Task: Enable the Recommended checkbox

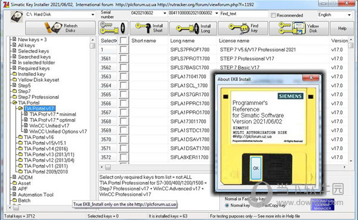Action: click(273, 16)
